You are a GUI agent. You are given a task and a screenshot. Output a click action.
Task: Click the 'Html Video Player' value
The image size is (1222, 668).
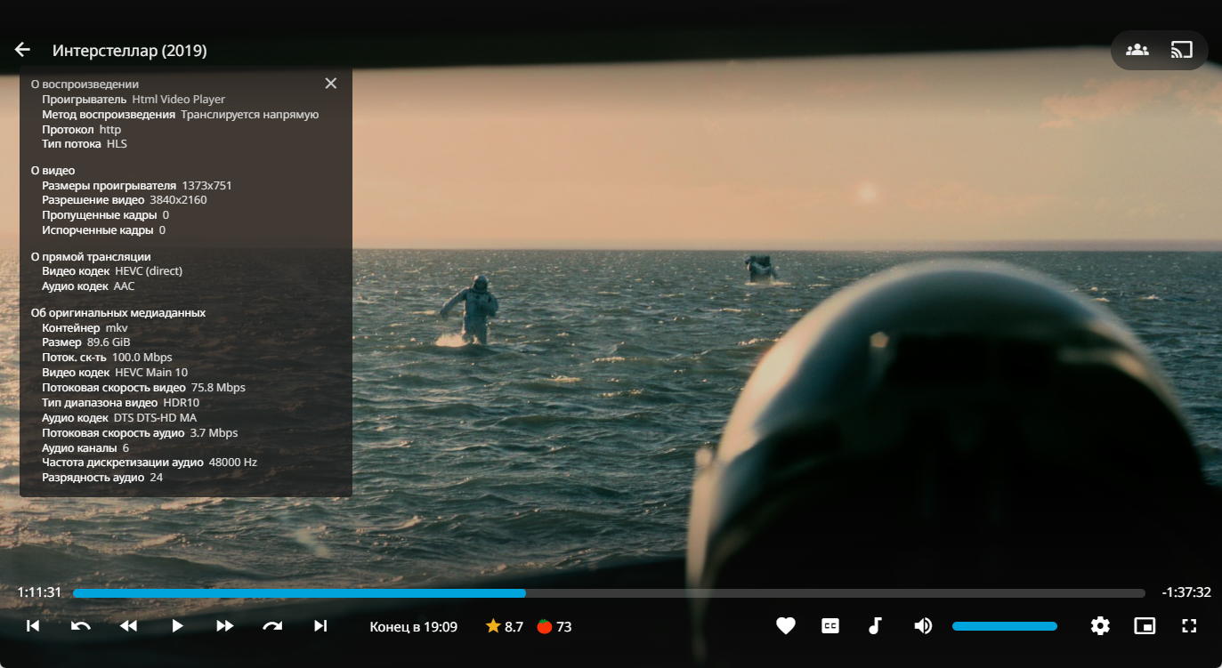pyautogui.click(x=179, y=100)
